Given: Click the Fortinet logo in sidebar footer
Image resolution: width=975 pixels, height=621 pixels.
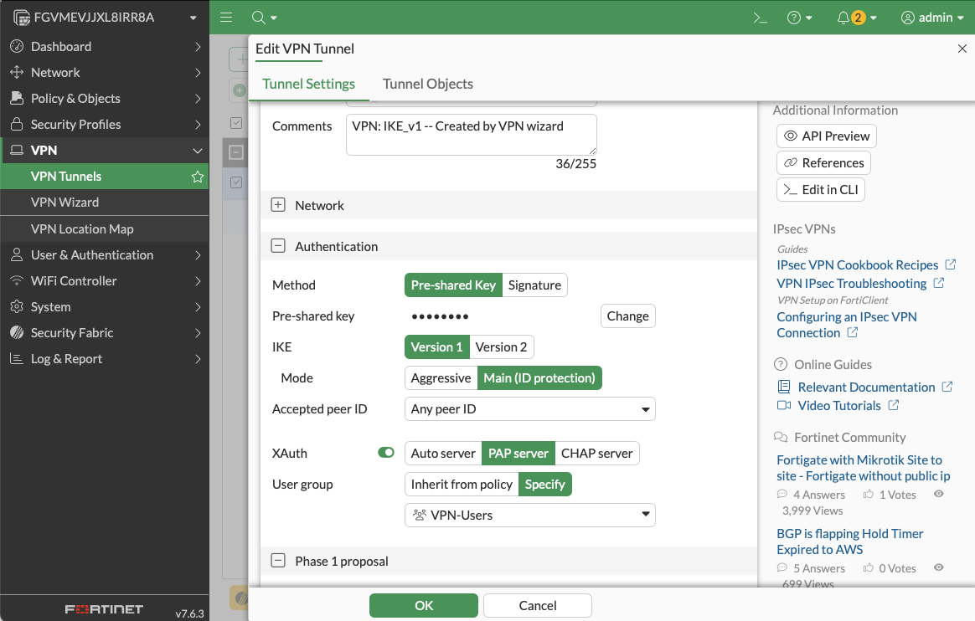Looking at the screenshot, I should tap(105, 609).
